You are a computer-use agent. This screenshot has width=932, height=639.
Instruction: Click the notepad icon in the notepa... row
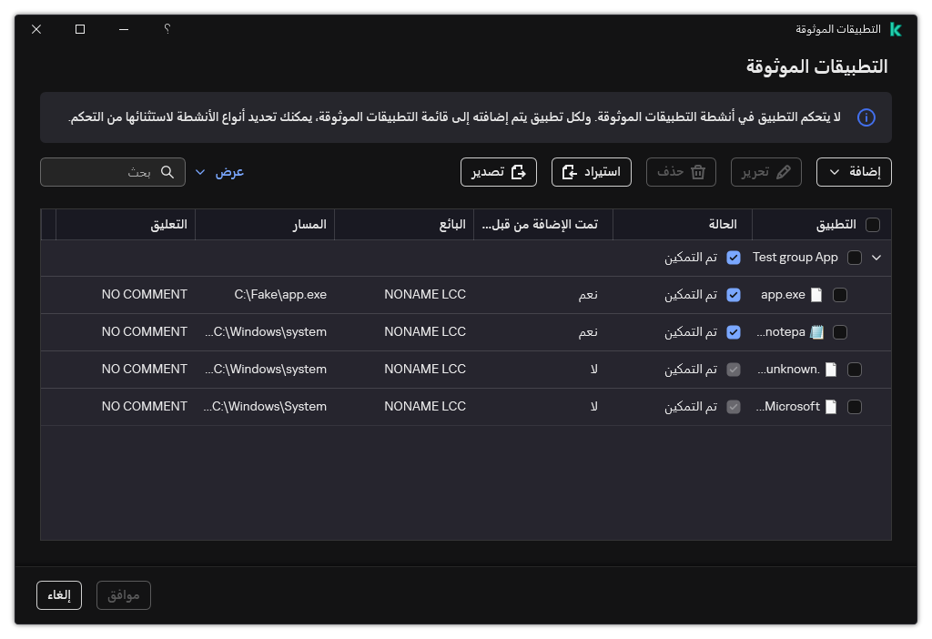[816, 331]
